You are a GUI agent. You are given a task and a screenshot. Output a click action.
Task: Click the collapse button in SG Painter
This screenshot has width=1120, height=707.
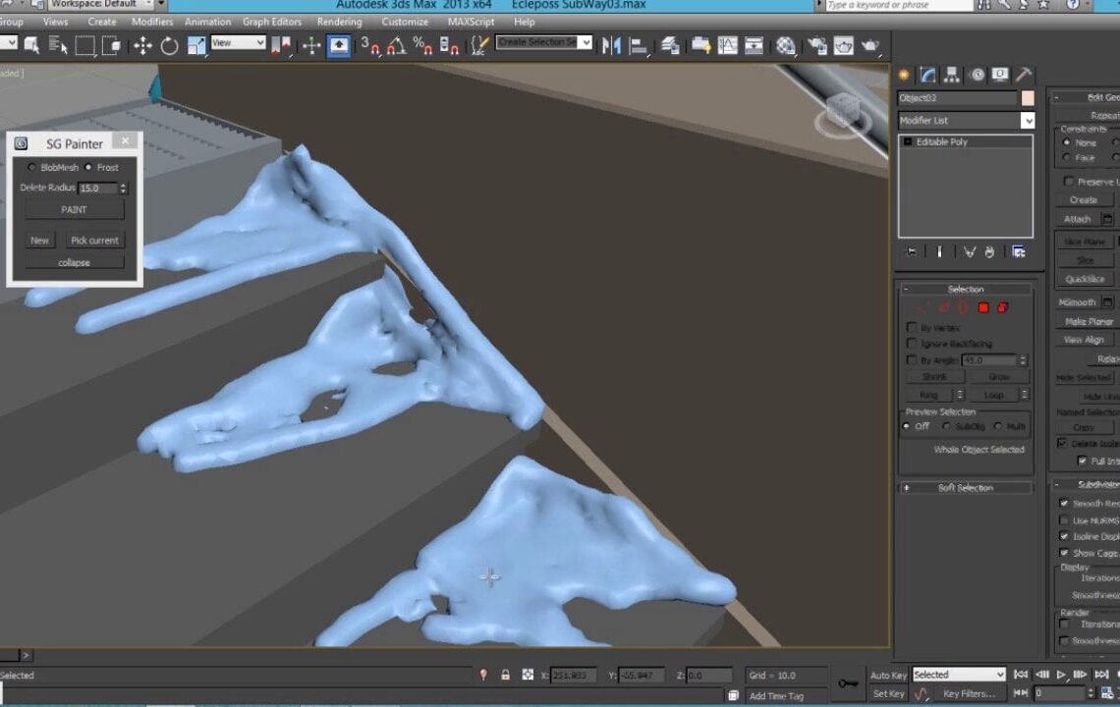[75, 262]
